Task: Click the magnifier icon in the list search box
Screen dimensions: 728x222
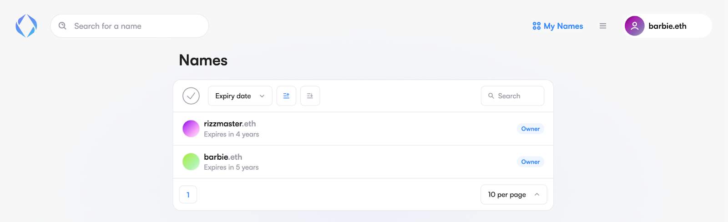Action: (491, 96)
